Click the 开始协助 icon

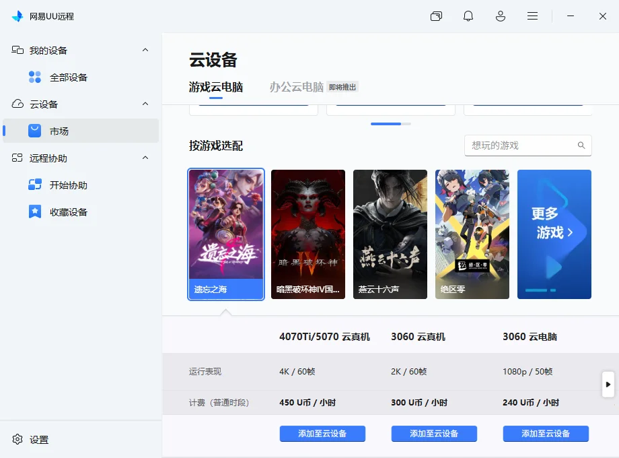coord(35,185)
